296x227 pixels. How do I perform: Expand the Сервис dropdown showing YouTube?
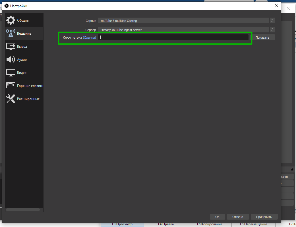coord(186,21)
